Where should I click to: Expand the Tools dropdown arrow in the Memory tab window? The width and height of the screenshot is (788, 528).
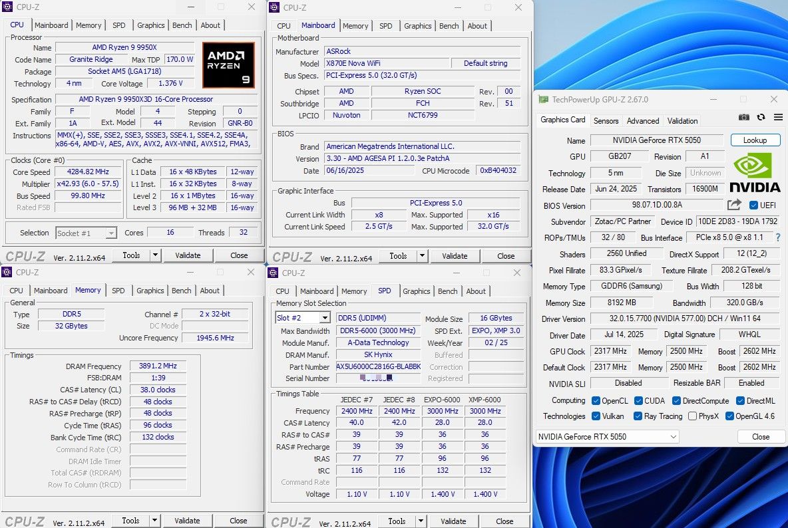[154, 521]
